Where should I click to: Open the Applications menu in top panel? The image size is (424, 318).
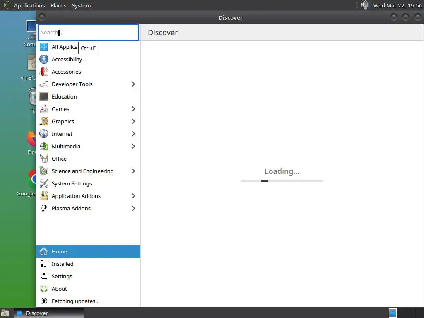click(x=29, y=5)
